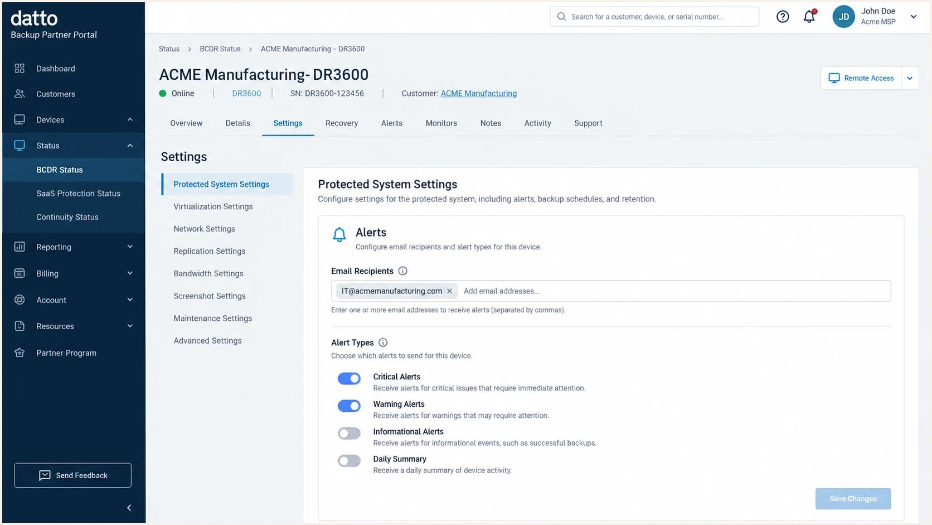The width and height of the screenshot is (932, 525).
Task: Open the Remote Access dropdown arrow
Action: coord(910,78)
